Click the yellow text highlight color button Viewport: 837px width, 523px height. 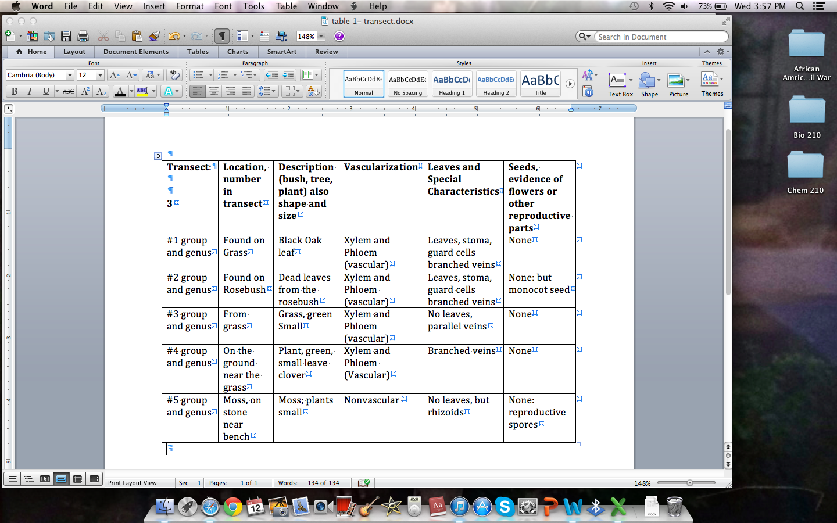coord(142,91)
